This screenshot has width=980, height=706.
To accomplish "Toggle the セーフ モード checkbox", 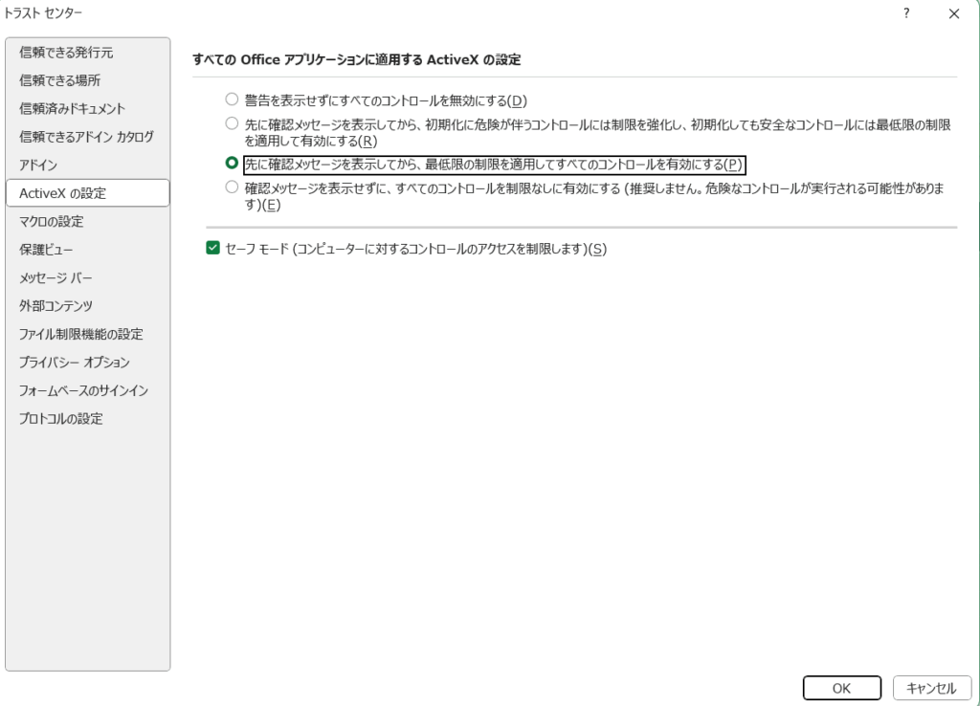I will coord(213,249).
